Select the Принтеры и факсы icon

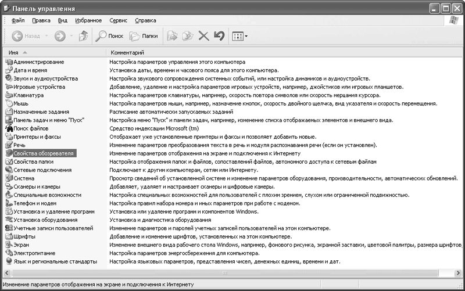coord(9,136)
